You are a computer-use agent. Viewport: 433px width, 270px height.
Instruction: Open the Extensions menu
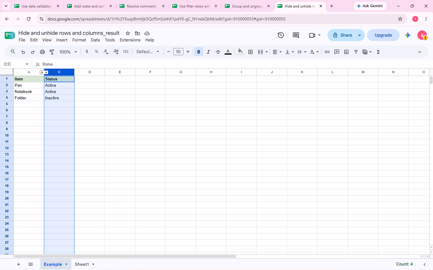[x=130, y=40]
